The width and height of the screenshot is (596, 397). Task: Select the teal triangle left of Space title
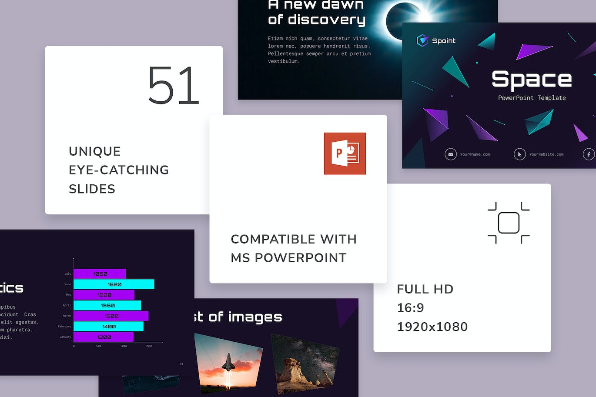coord(455,70)
